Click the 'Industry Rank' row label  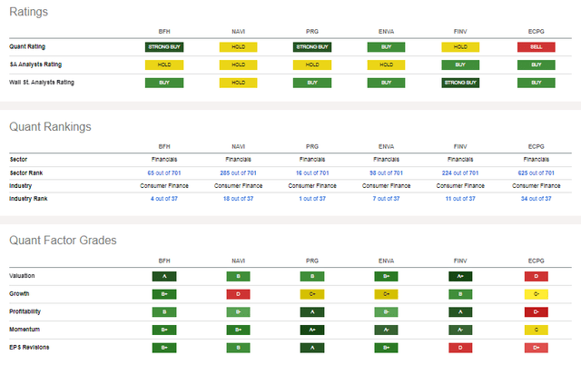point(28,199)
